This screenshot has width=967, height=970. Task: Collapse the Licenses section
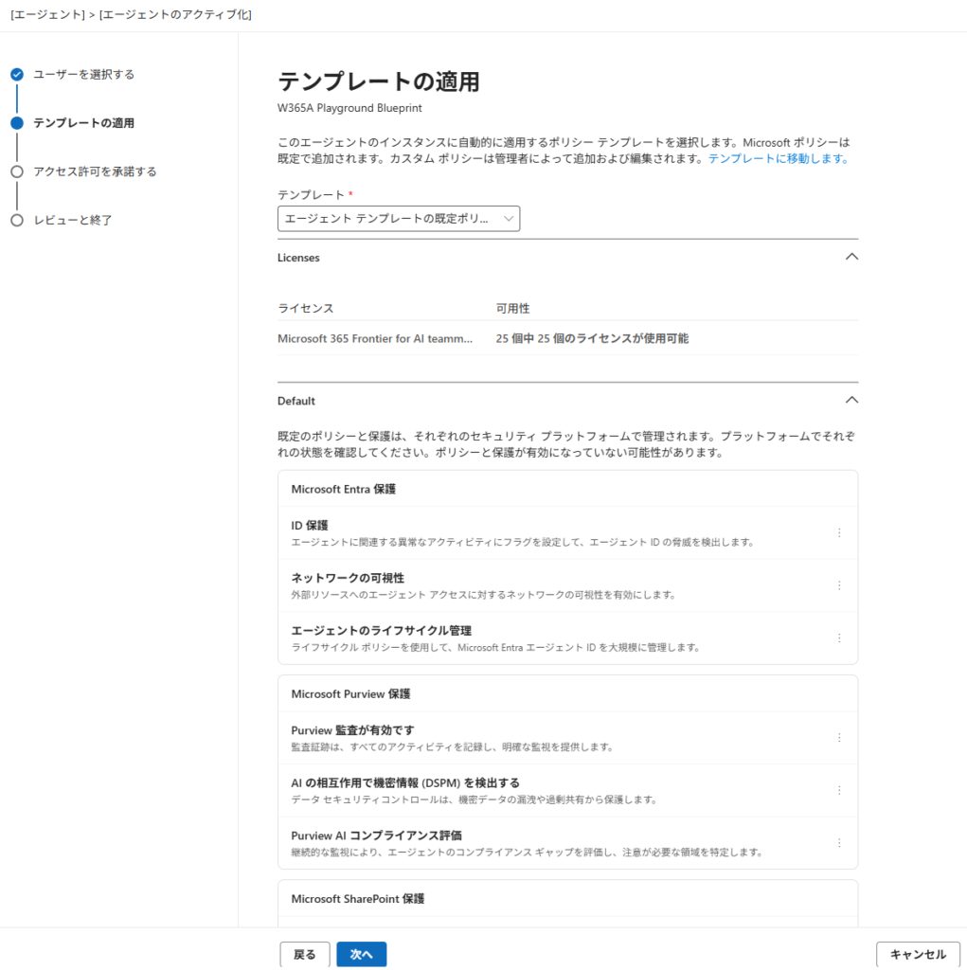tap(851, 257)
